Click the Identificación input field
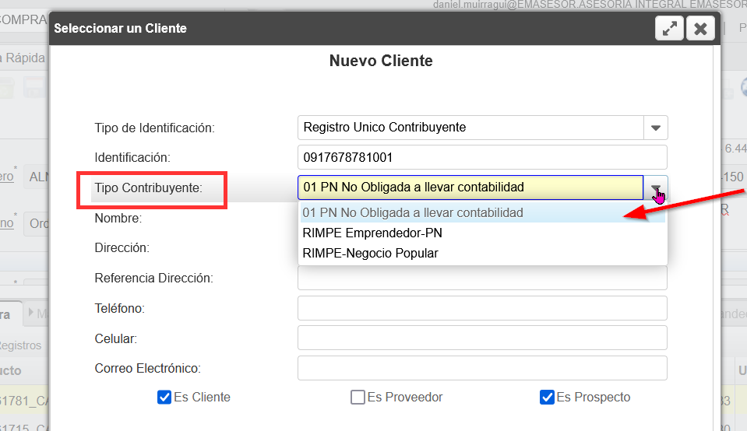Viewport: 747px width, 431px height. coord(482,157)
